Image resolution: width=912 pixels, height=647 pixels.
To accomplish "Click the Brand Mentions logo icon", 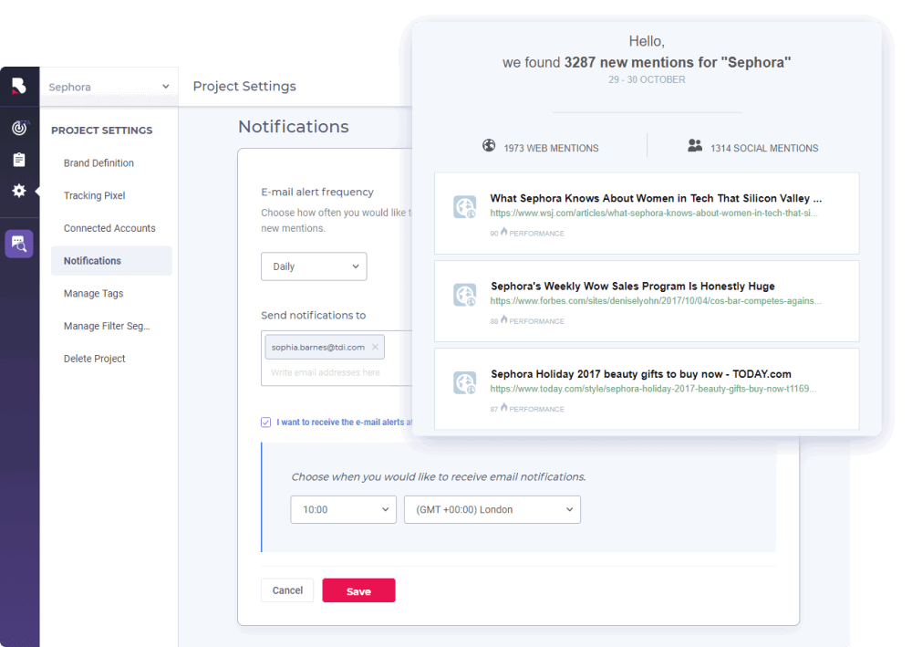I will (19, 86).
